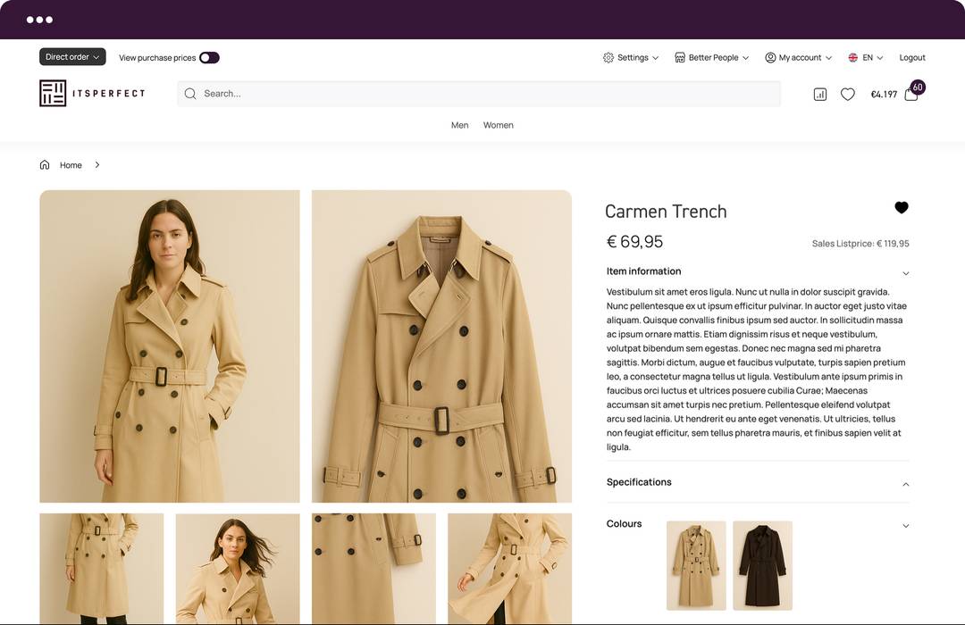Click the Logout link

click(912, 57)
